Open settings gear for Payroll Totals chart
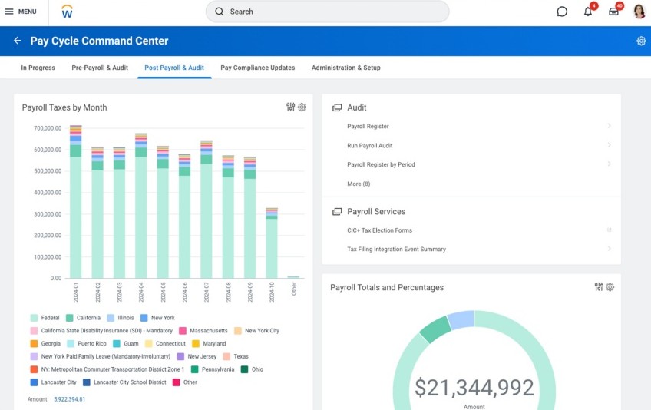 [x=610, y=287]
